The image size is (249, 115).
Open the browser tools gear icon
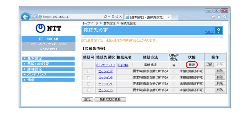224,17
